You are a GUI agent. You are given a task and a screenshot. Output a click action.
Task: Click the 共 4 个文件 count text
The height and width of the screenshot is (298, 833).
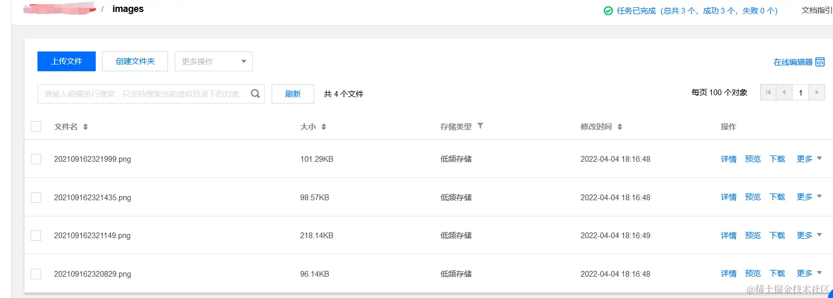point(343,94)
